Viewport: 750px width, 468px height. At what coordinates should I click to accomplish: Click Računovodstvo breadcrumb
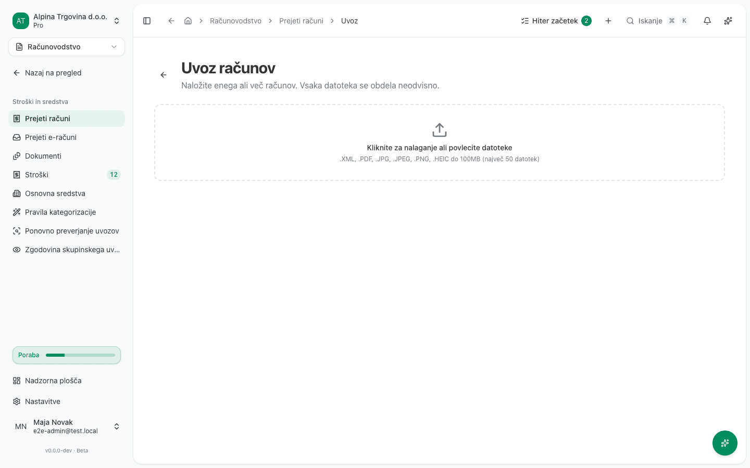click(235, 21)
